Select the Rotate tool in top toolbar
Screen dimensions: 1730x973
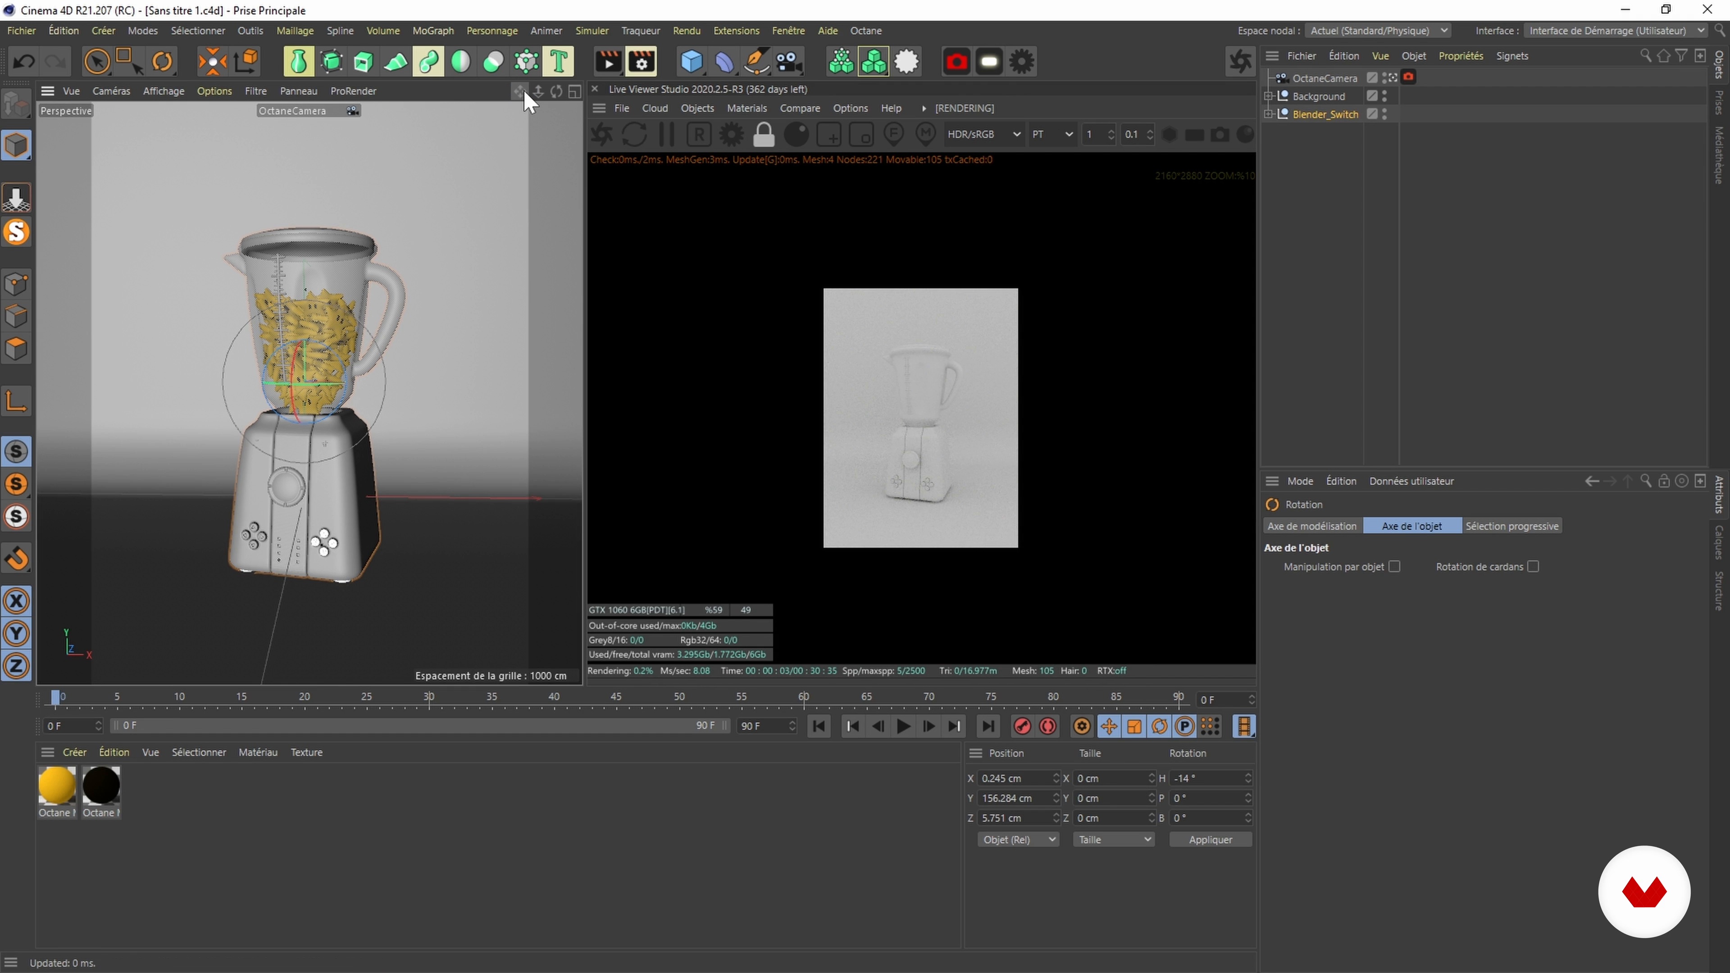(x=162, y=62)
